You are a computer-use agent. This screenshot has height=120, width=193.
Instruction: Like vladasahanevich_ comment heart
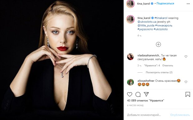(x=186, y=56)
